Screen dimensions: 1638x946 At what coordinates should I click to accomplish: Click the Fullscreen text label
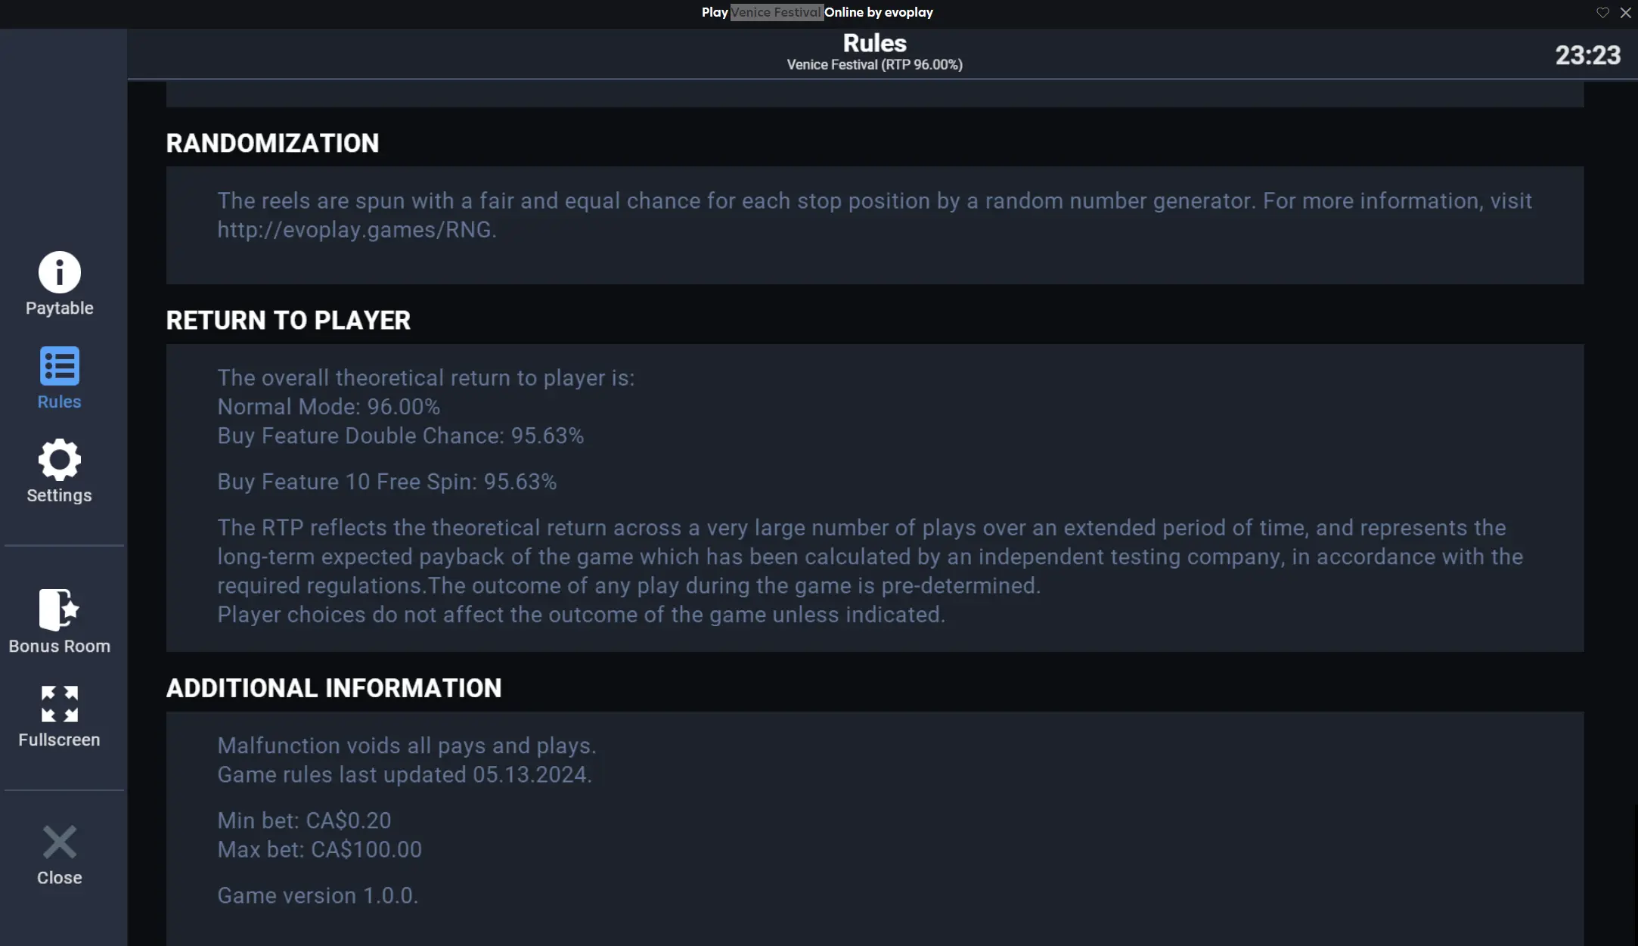pos(60,740)
